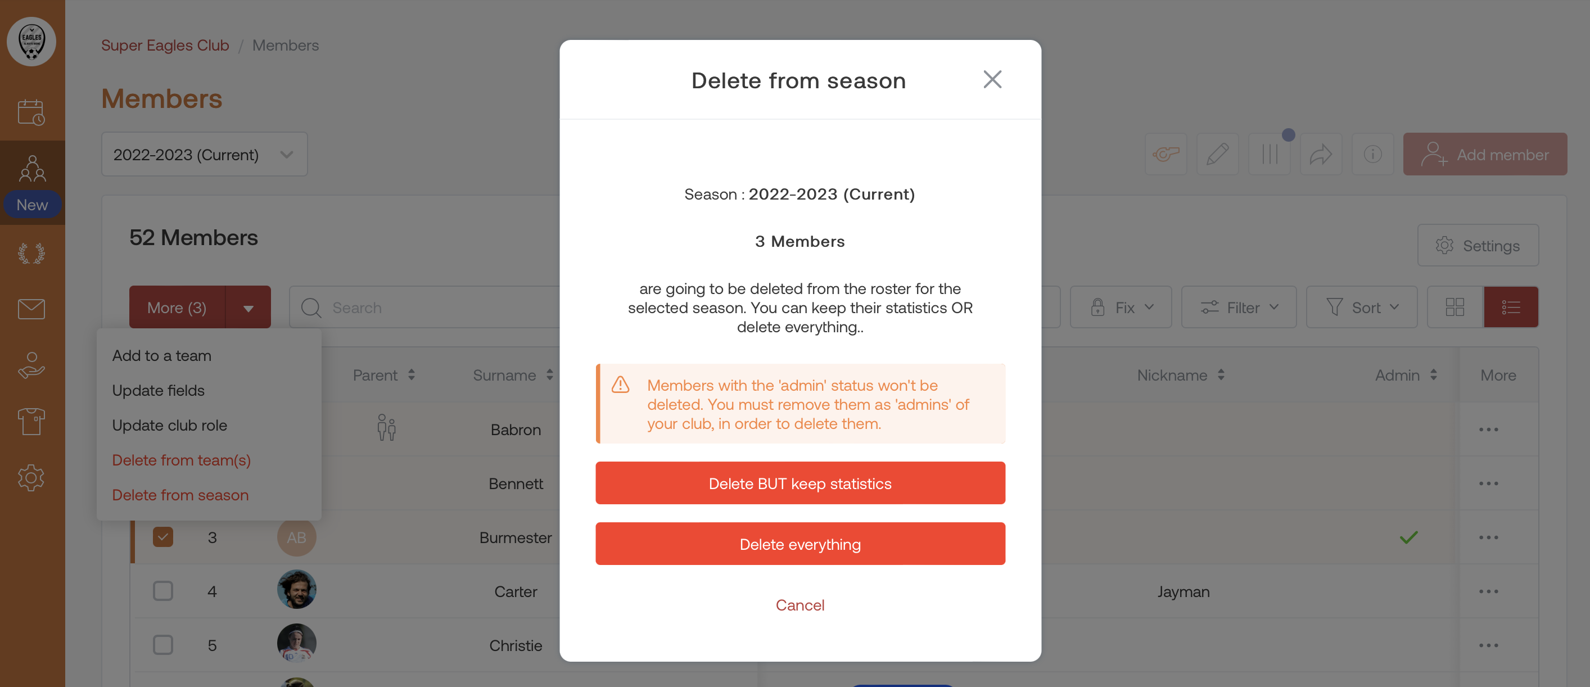The image size is (1590, 687).
Task: Close the Delete from season dialog
Action: [x=992, y=80]
